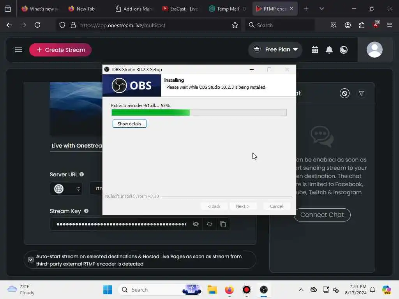
Task: Click the Stream Key field
Action: click(122, 224)
